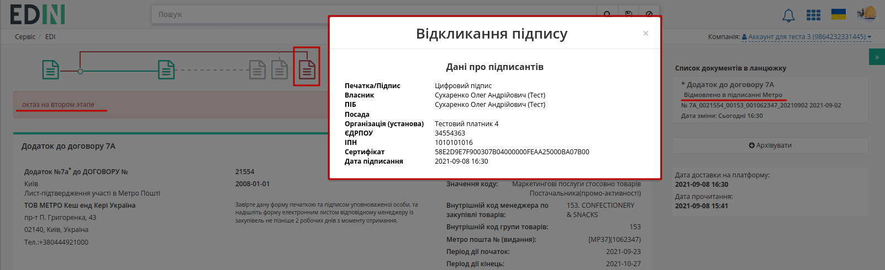Select second green document in chain
885x270 pixels.
pos(166,70)
